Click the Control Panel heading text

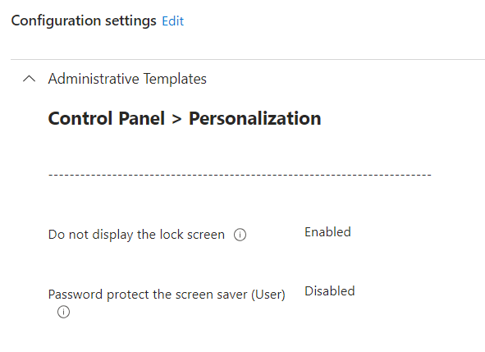point(107,118)
